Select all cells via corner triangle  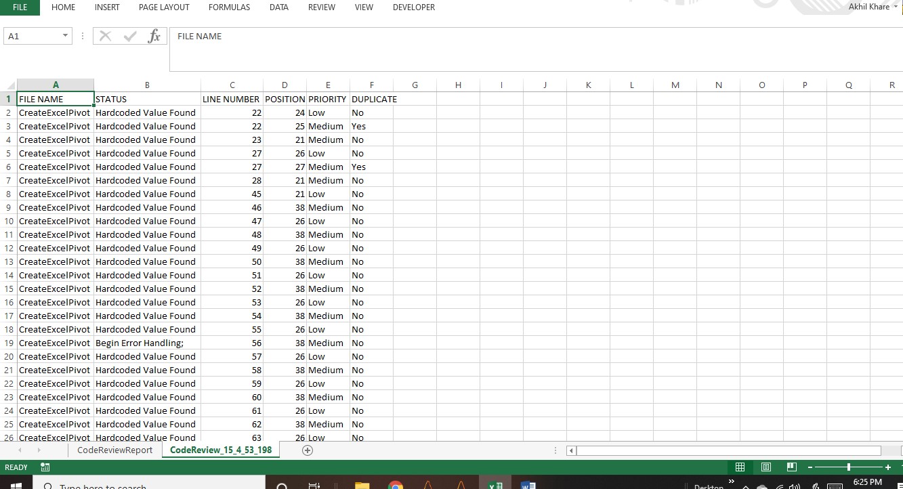coord(9,85)
